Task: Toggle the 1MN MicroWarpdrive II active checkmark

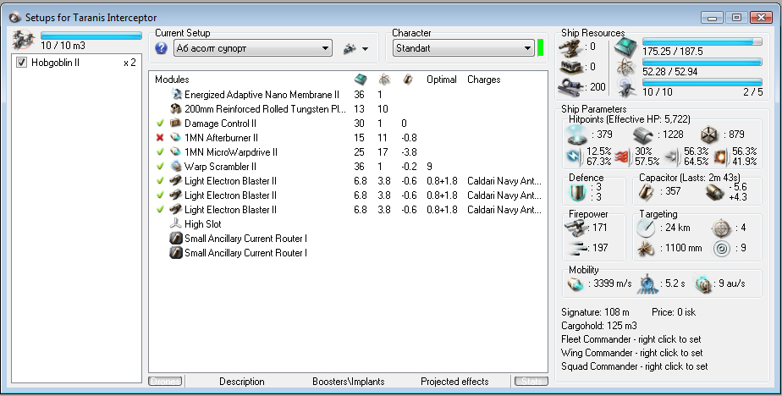Action: [x=160, y=152]
